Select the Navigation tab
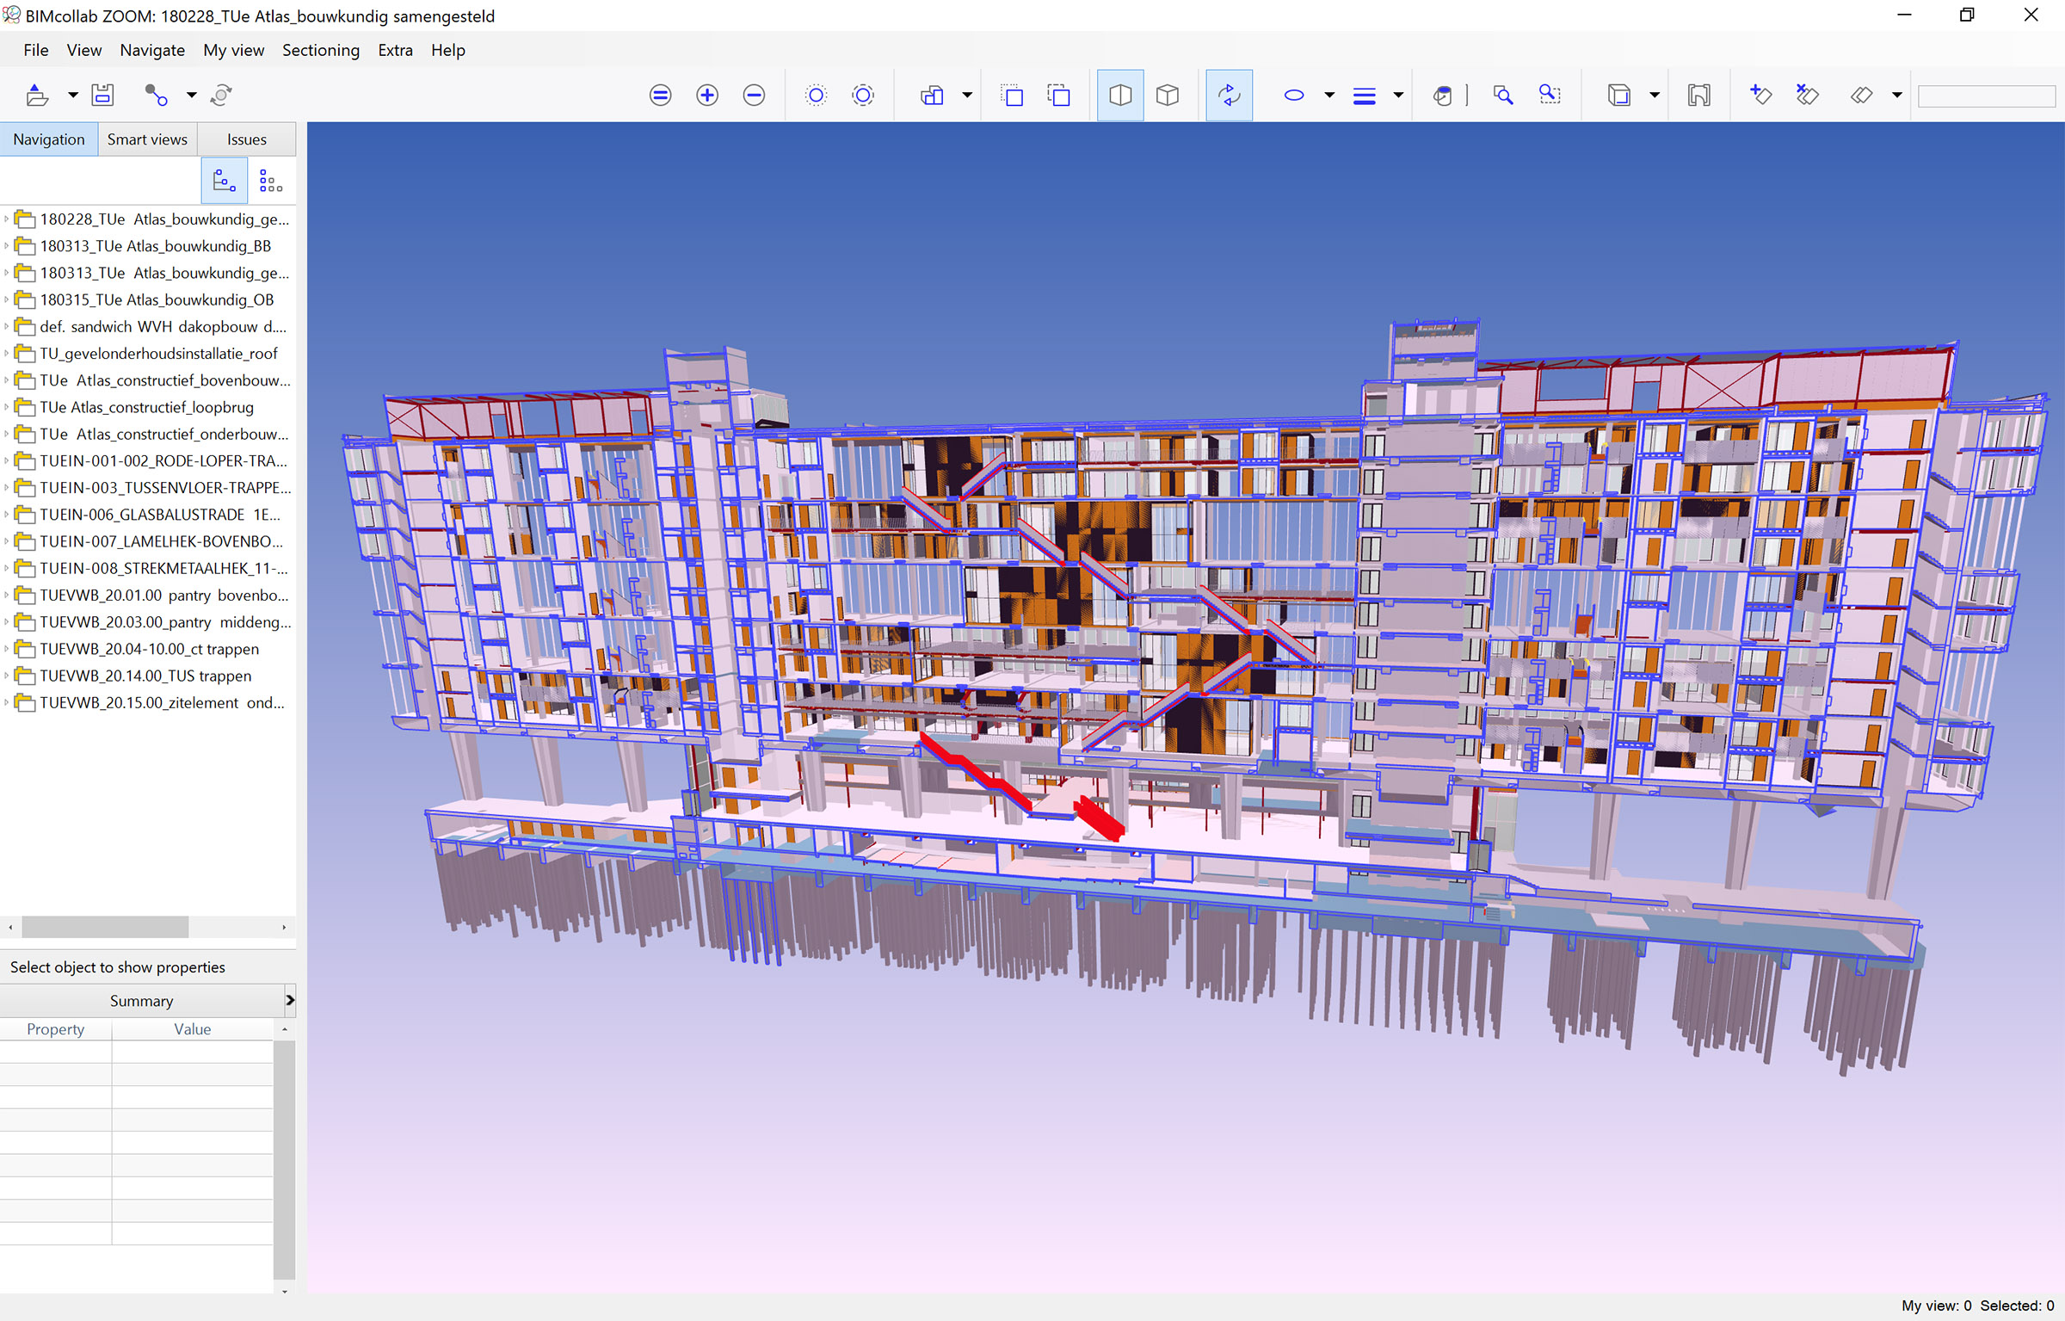Image resolution: width=2065 pixels, height=1321 pixels. click(49, 139)
